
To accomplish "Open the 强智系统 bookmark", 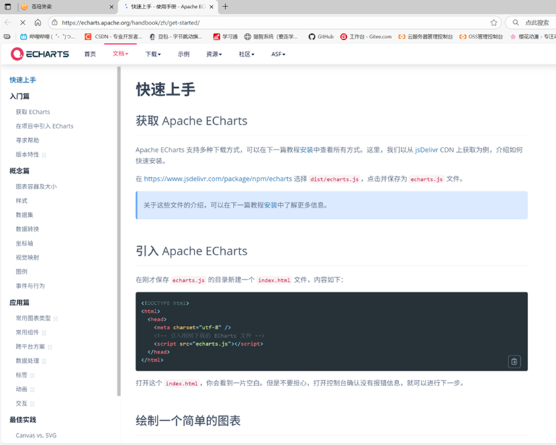I will (x=271, y=36).
